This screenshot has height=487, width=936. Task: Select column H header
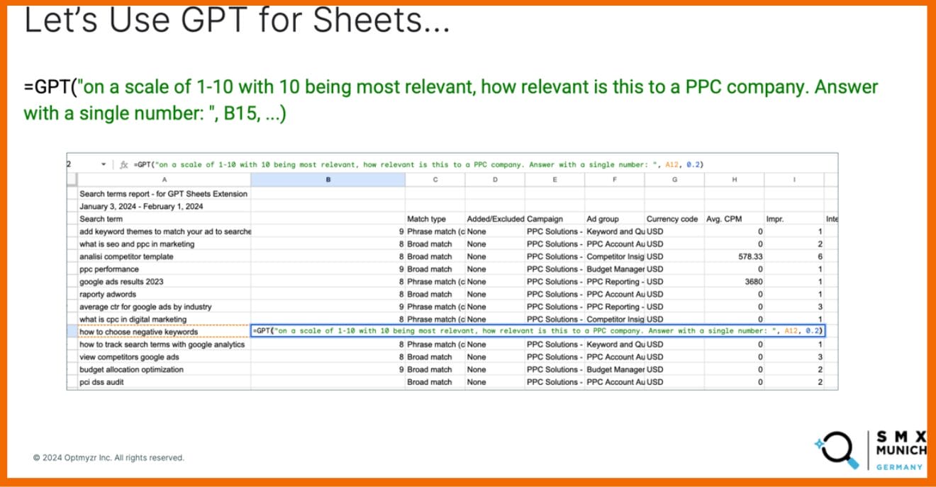[x=734, y=180]
